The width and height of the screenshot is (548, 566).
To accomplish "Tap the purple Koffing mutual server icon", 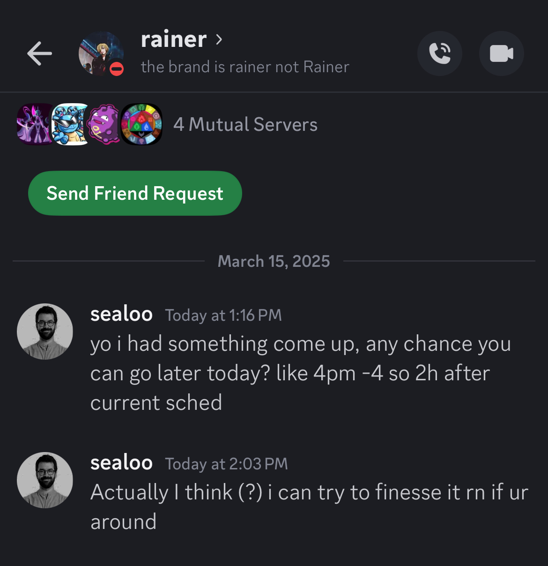I will pos(105,124).
